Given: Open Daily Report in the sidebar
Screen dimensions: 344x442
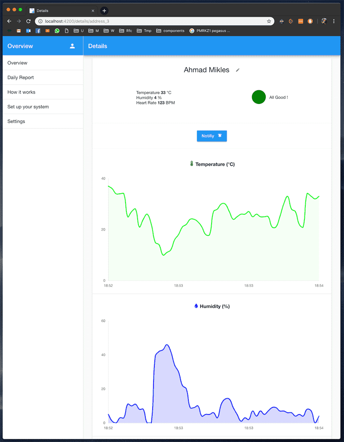Looking at the screenshot, I should coord(43,77).
